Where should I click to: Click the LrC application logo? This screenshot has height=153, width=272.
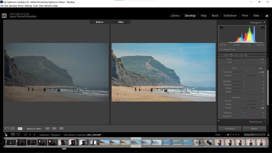click(4, 16)
